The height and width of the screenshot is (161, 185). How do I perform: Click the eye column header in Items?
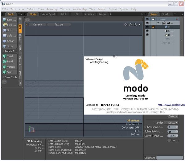click(x=147, y=19)
